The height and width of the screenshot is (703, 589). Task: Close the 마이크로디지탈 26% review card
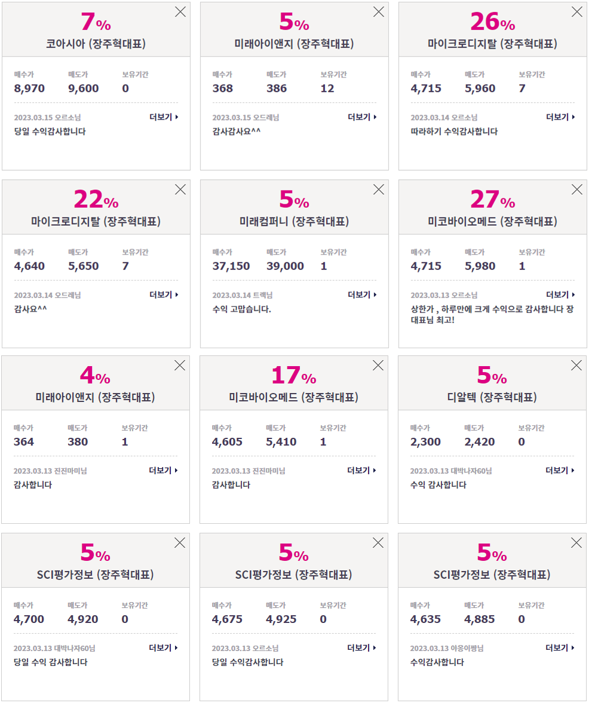click(577, 12)
